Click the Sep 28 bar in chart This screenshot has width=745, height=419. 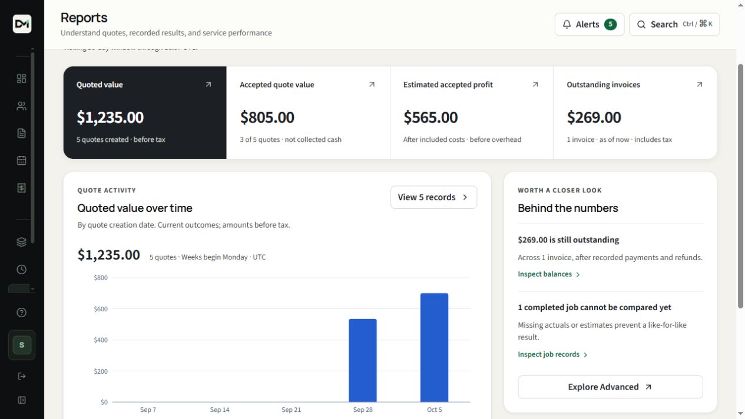(363, 360)
